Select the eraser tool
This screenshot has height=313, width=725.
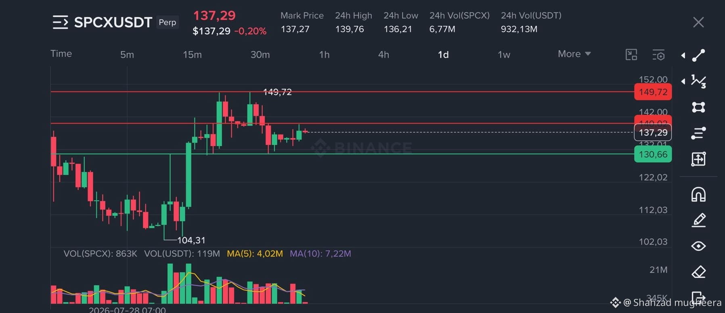[698, 272]
